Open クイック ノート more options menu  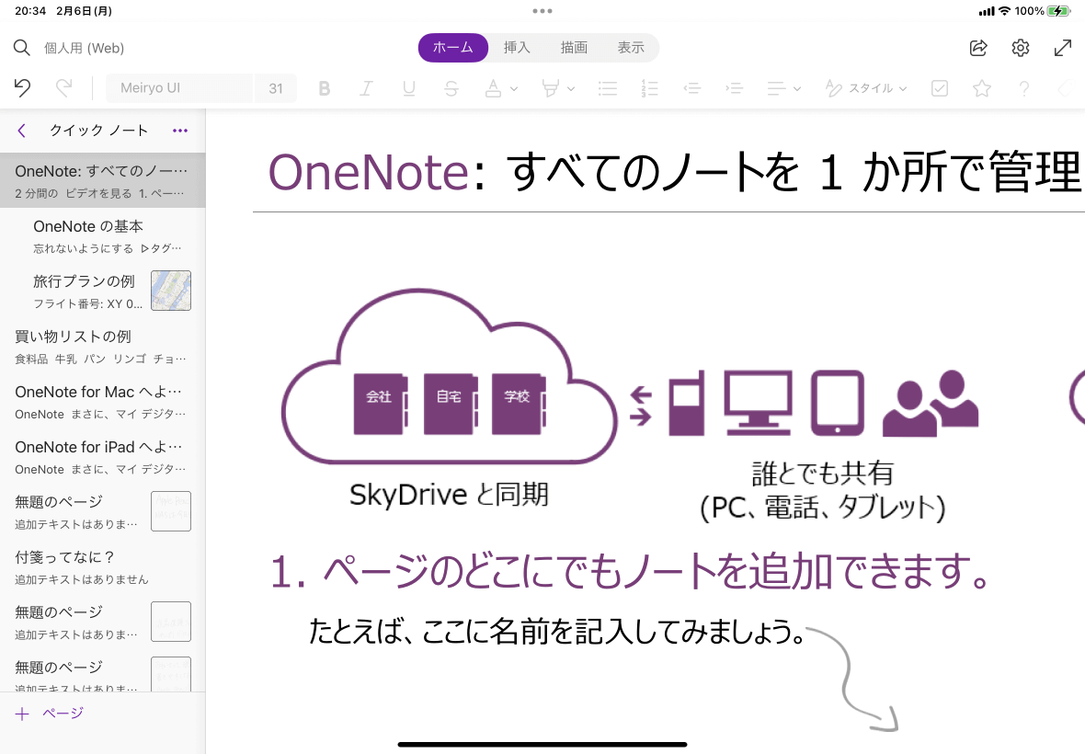(x=180, y=131)
